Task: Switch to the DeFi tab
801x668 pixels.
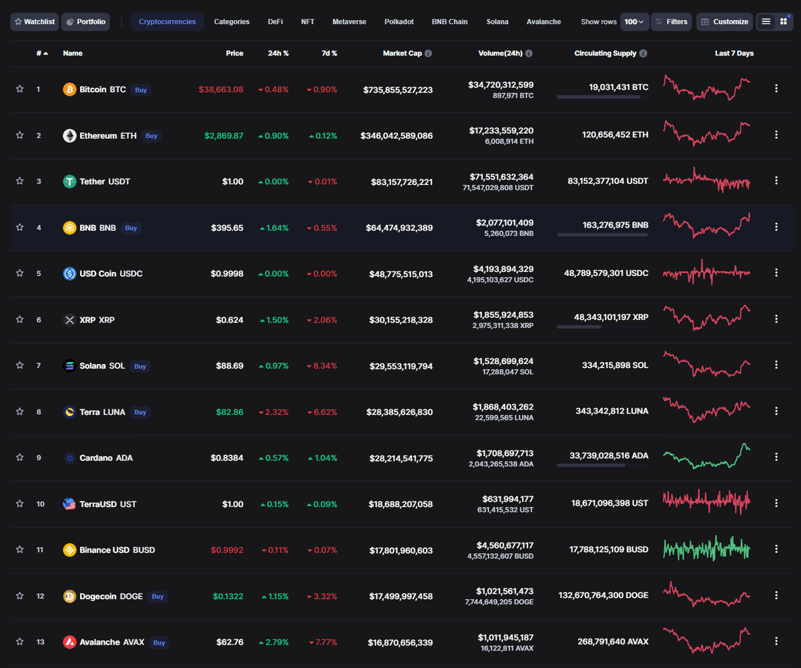Action: pyautogui.click(x=275, y=21)
